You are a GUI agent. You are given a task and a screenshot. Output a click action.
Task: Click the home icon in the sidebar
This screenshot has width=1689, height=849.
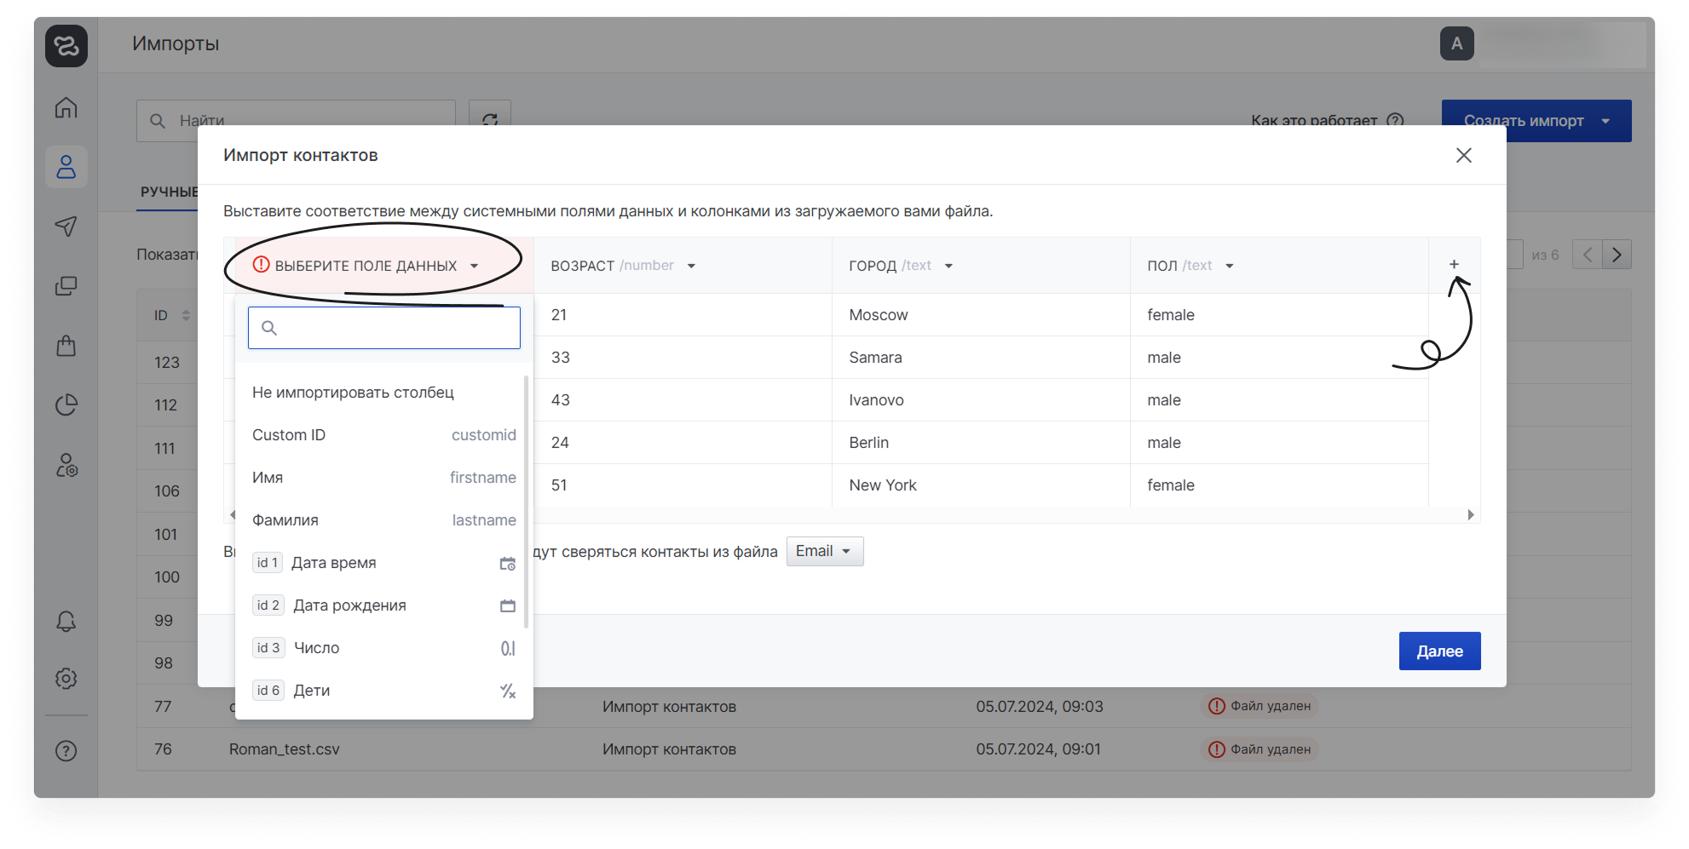pos(66,108)
